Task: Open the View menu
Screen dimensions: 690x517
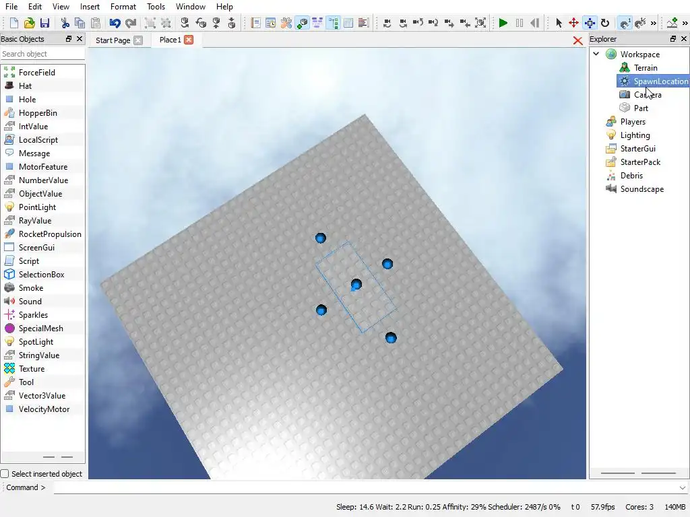Action: (x=61, y=7)
